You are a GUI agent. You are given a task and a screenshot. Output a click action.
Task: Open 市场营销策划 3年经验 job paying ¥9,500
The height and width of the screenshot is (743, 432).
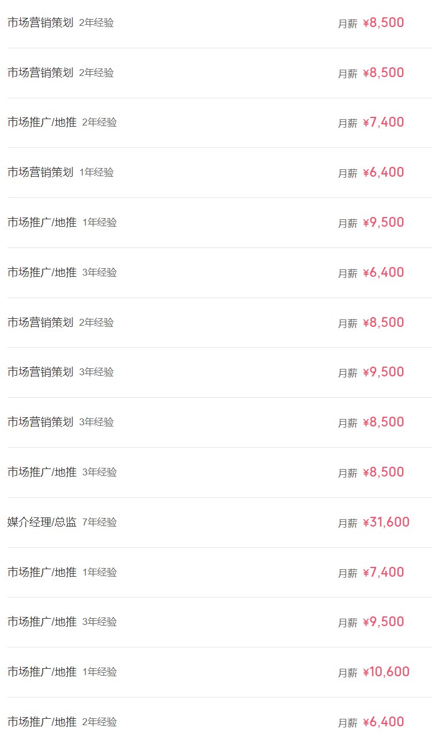[x=40, y=372]
